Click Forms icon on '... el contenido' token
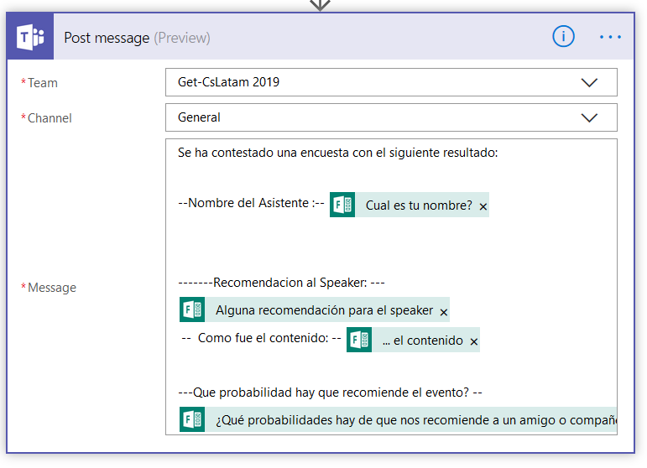Screen dimensions: 647x468 tap(359, 341)
